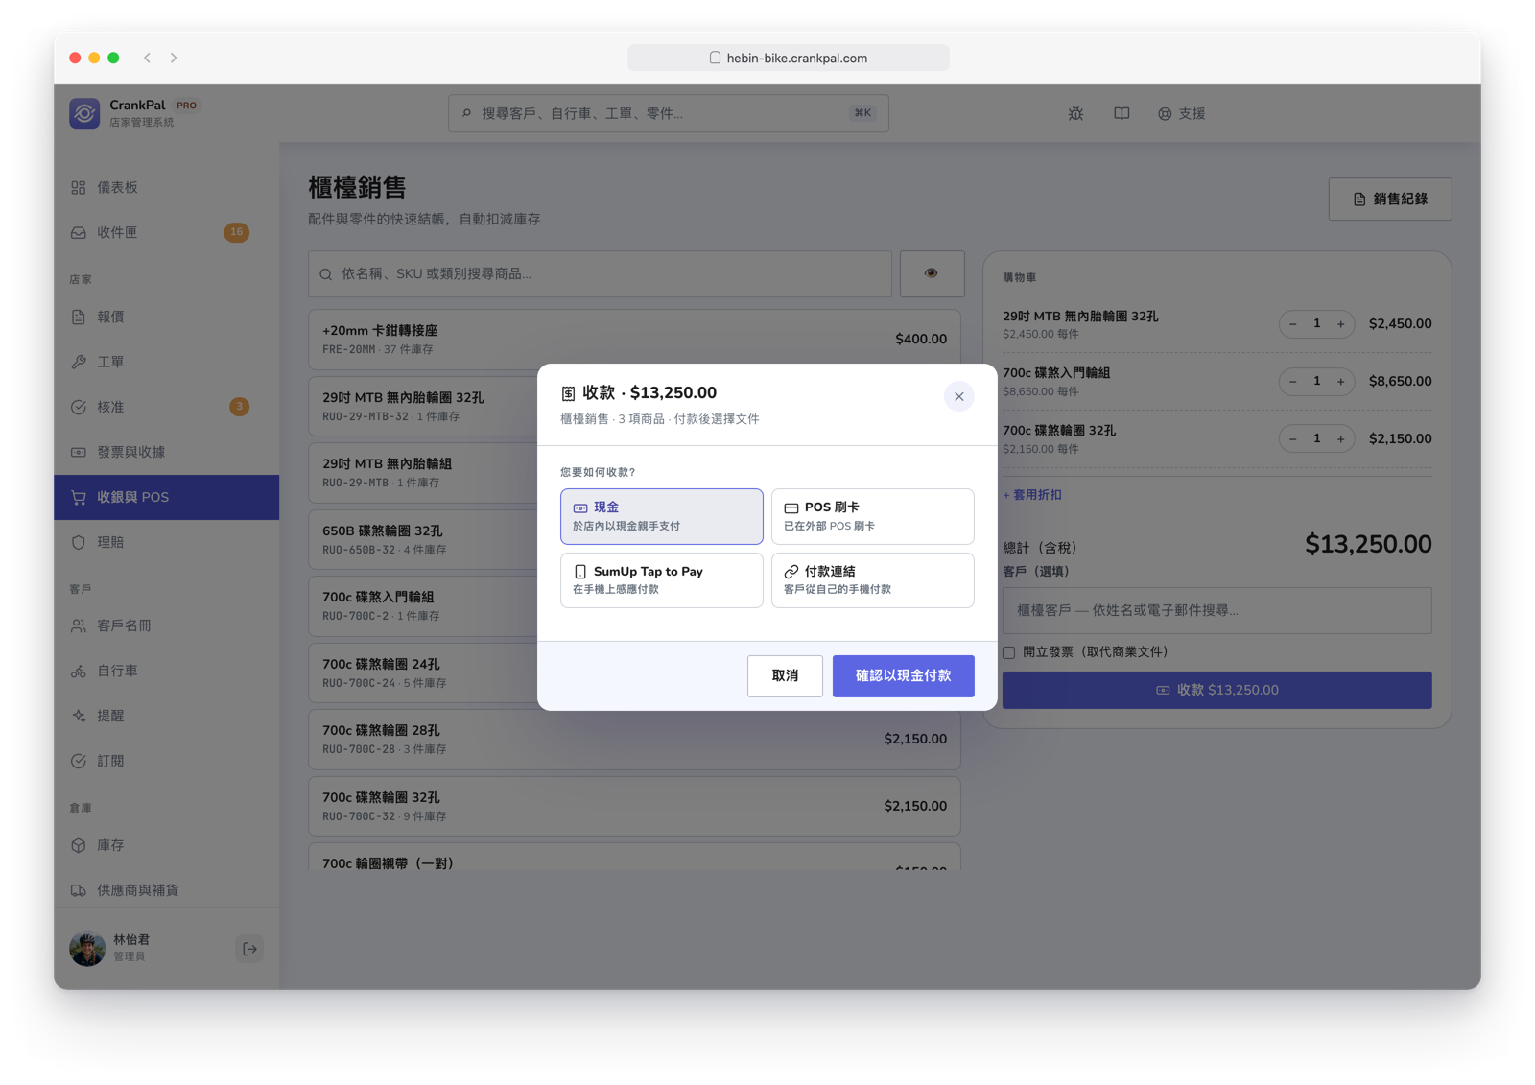Click 取消 to cancel payment
Image resolution: width=1535 pixels, height=1085 pixels.
(785, 676)
